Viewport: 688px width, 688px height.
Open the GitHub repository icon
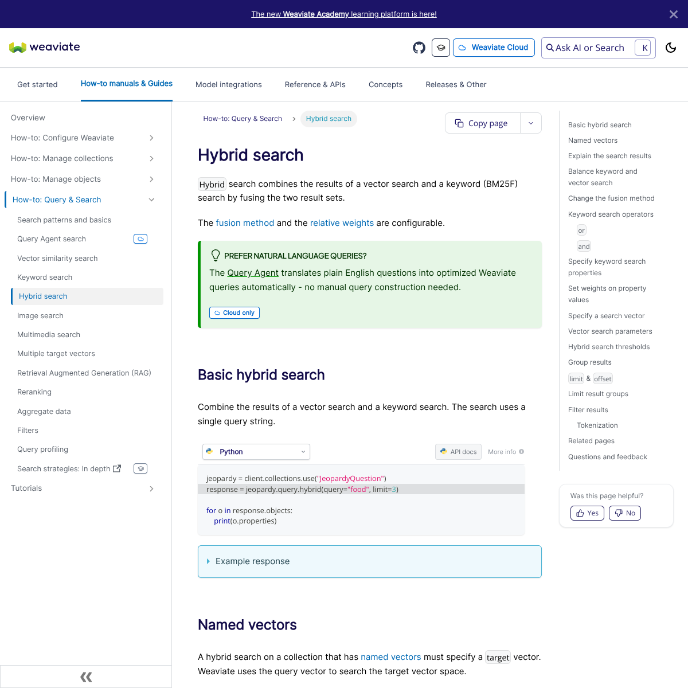click(x=419, y=48)
